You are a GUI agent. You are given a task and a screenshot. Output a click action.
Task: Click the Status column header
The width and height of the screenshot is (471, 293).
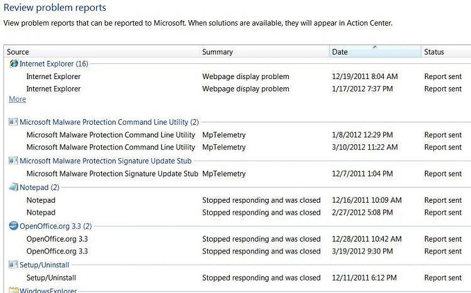[x=446, y=51]
